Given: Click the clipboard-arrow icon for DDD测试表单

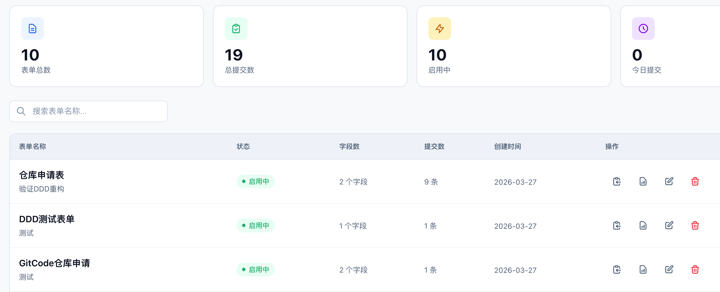Looking at the screenshot, I should [617, 225].
